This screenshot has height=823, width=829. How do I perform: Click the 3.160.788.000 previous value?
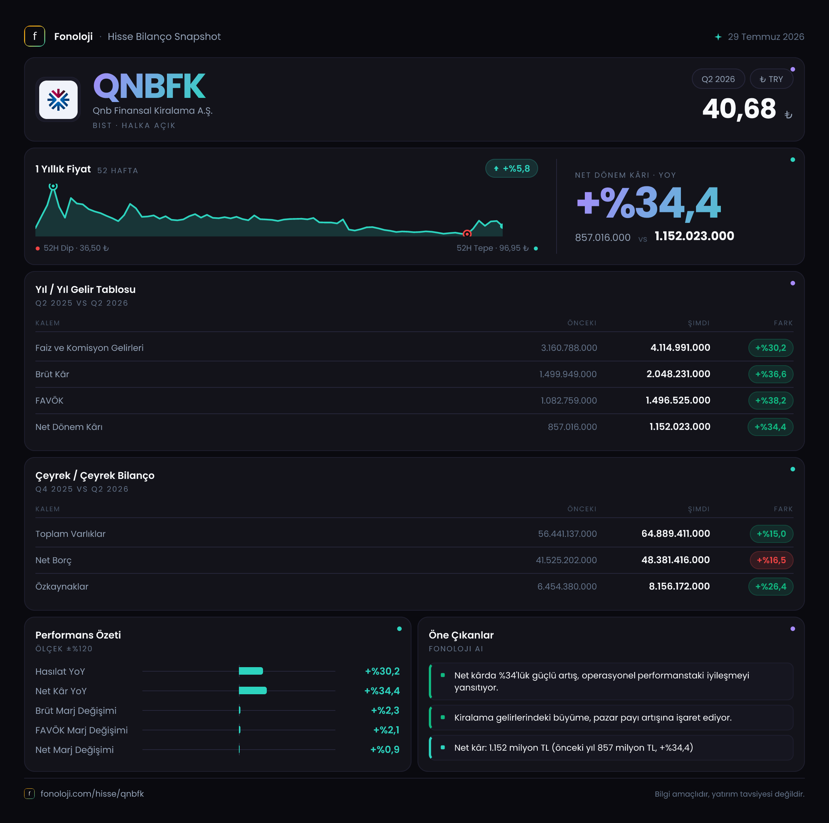point(569,347)
